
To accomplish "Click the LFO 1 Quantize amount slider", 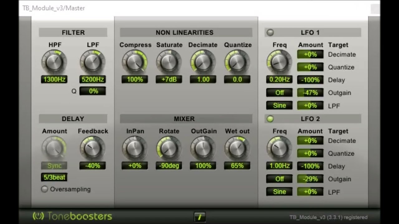I will [x=310, y=67].
